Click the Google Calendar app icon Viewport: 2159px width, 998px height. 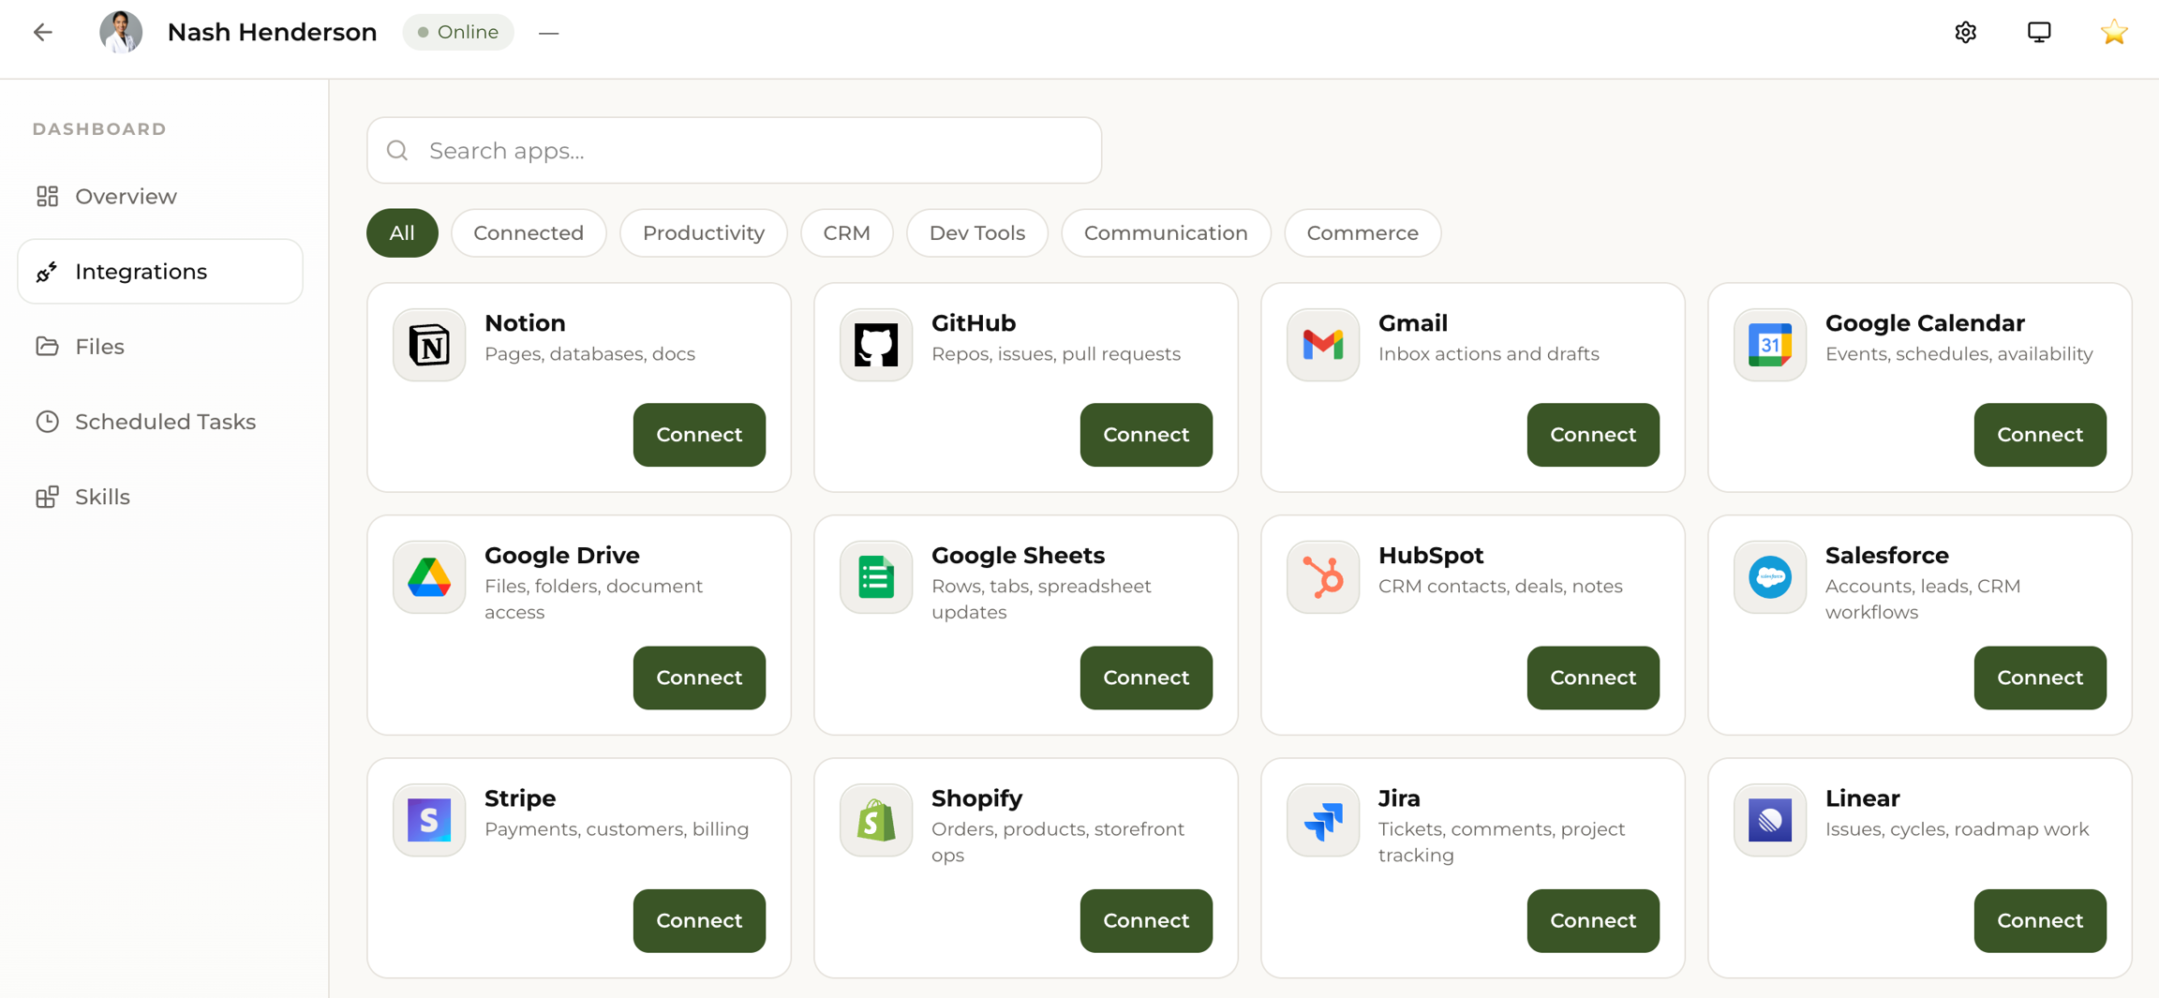coord(1770,345)
